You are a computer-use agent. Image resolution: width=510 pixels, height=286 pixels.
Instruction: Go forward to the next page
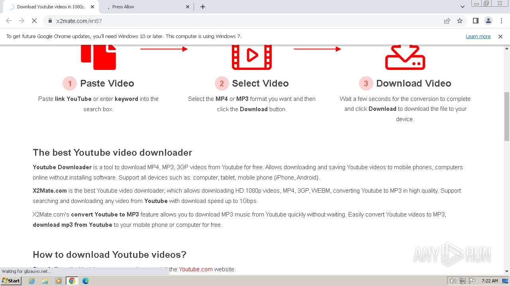(x=22, y=21)
